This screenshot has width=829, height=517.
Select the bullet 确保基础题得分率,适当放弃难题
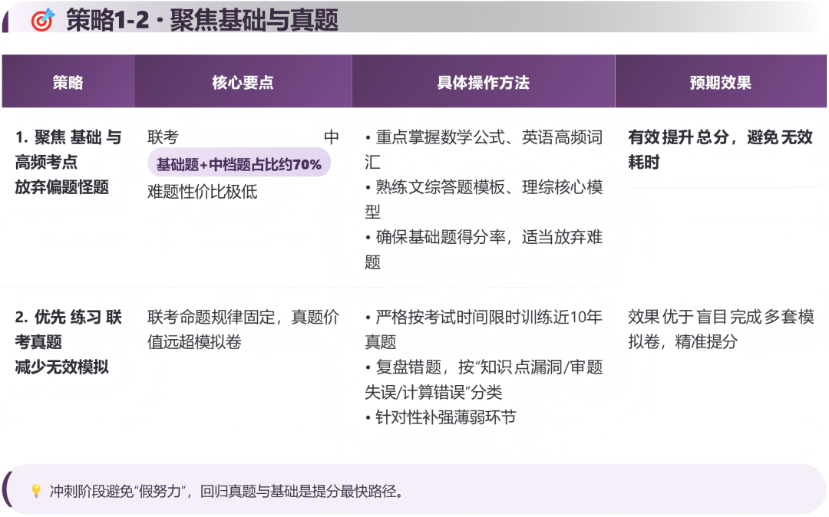[484, 249]
